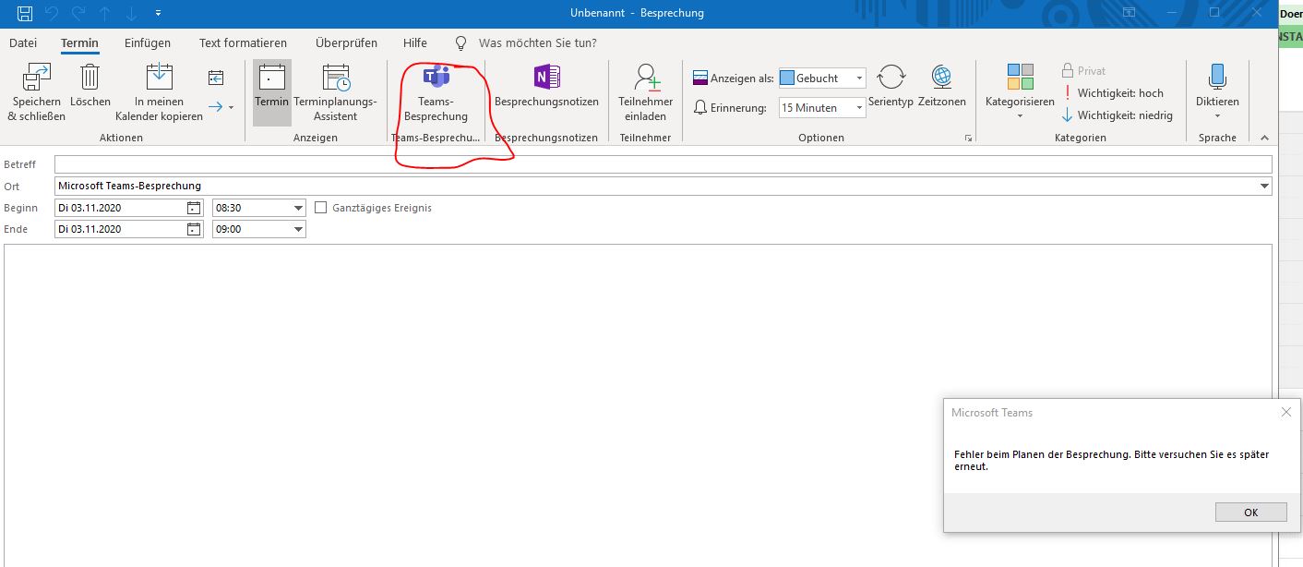Click the ribbon display options button
1303x567 pixels.
point(1129,13)
